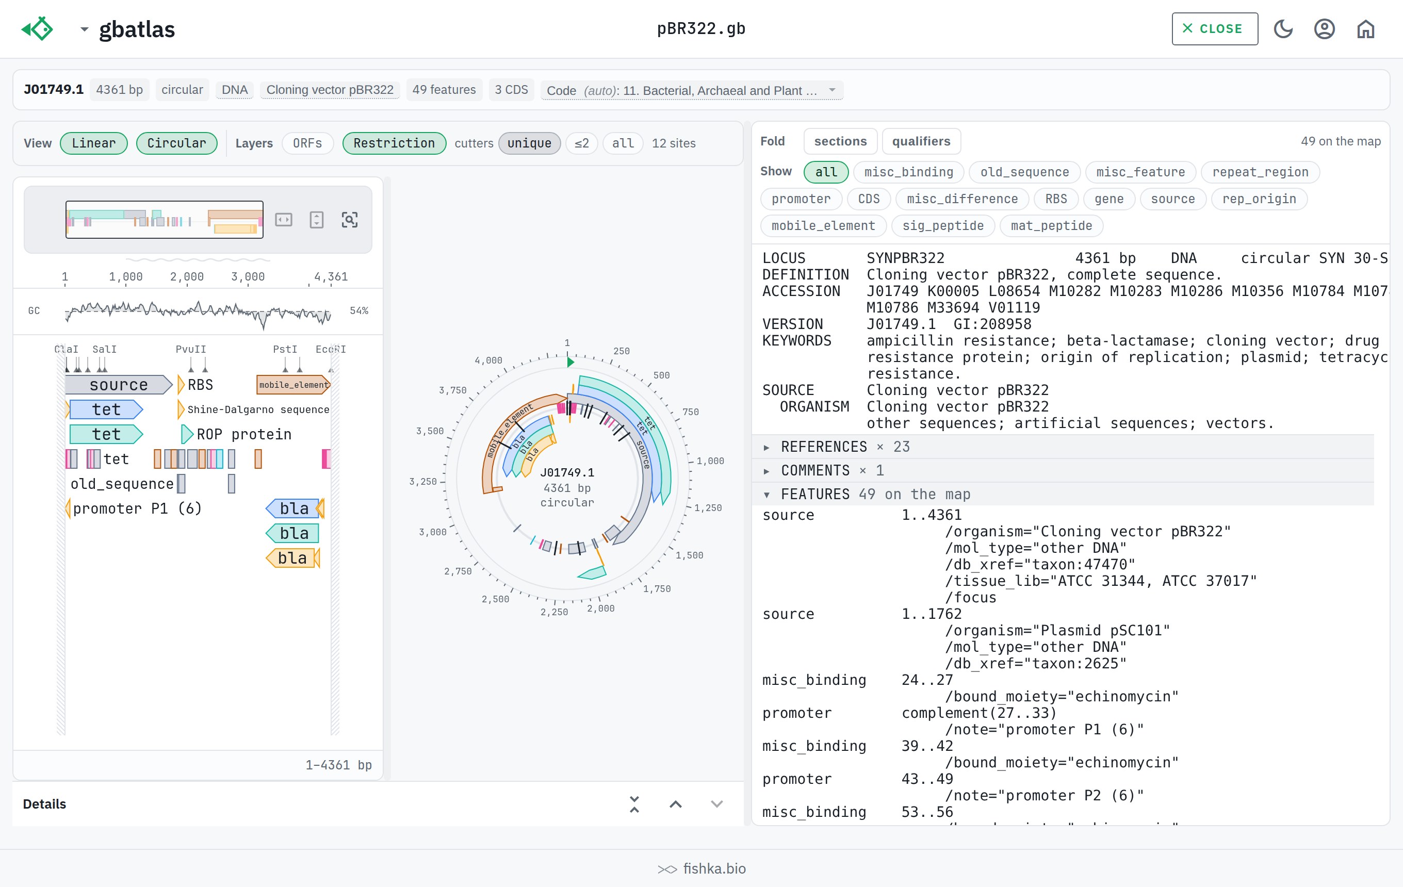Open the user account icon

coord(1325,28)
